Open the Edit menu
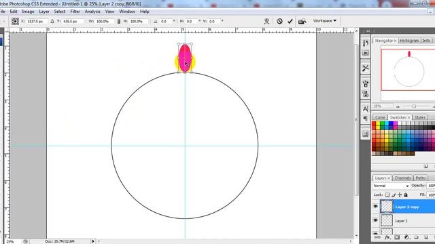This screenshot has height=244, width=435. click(x=14, y=12)
